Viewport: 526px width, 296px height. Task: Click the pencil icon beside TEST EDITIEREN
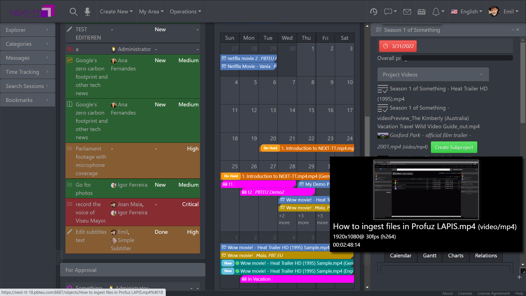(69, 29)
